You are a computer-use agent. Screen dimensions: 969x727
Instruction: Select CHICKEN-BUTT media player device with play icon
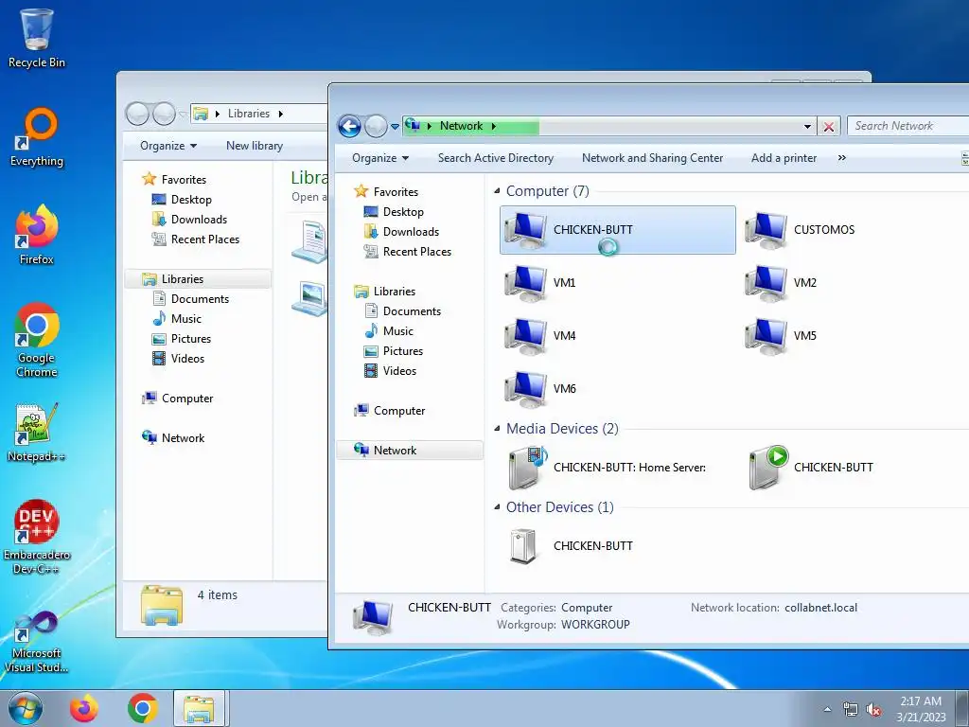point(811,468)
